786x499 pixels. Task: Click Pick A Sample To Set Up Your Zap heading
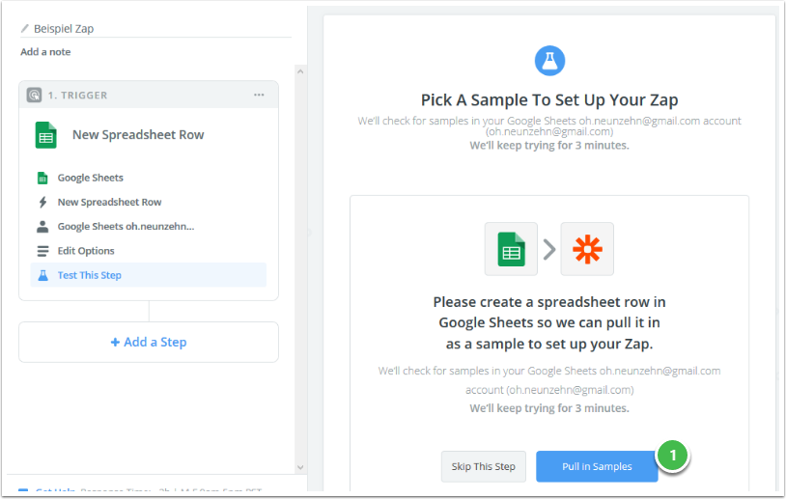coord(549,100)
